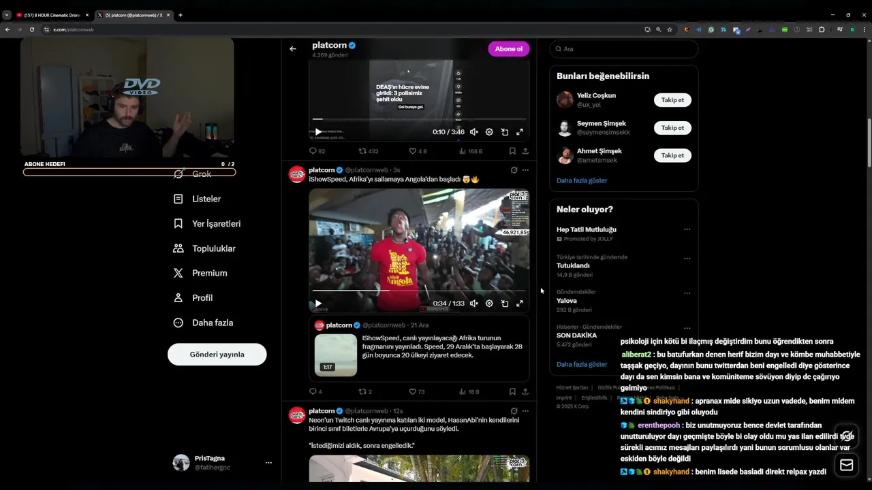The width and height of the screenshot is (872, 490).
Task: Reply to the post with 92 comments
Action: pyautogui.click(x=317, y=151)
